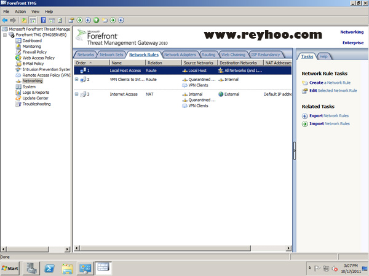Open the Firewall Policy node icon

point(18,52)
